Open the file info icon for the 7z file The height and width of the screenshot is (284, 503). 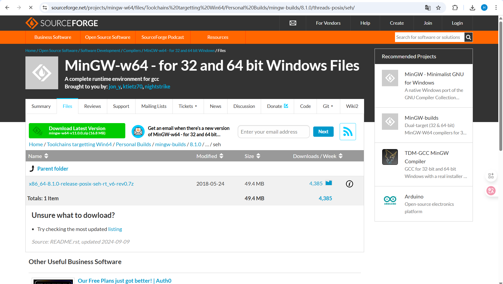[349, 184]
